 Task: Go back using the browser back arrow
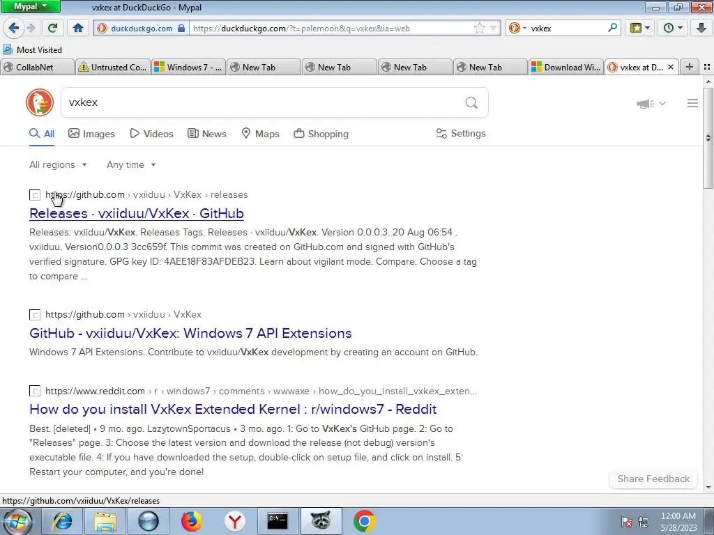14,28
